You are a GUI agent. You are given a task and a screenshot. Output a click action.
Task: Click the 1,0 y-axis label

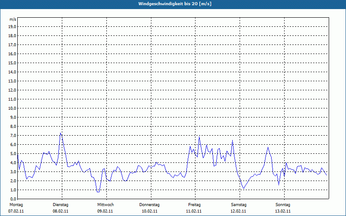(13, 190)
